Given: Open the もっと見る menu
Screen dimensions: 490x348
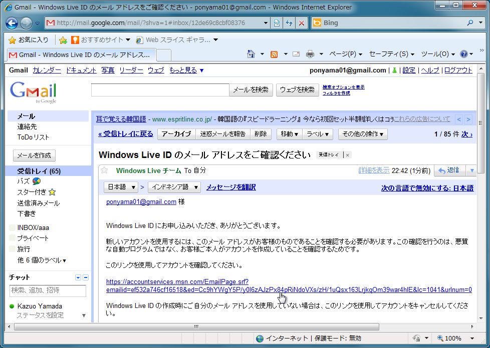Looking at the screenshot, I should 186,70.
